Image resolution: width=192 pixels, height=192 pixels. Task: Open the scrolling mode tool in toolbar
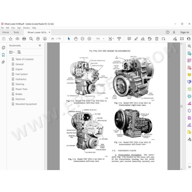point(119,39)
